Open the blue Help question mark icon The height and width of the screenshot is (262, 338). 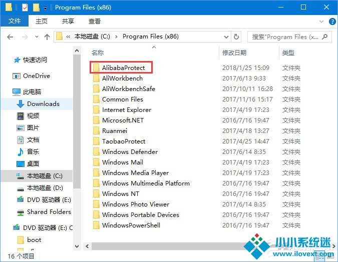(332, 21)
